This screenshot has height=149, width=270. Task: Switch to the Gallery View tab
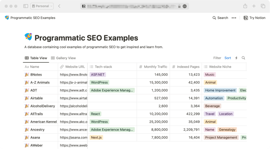click(x=63, y=58)
